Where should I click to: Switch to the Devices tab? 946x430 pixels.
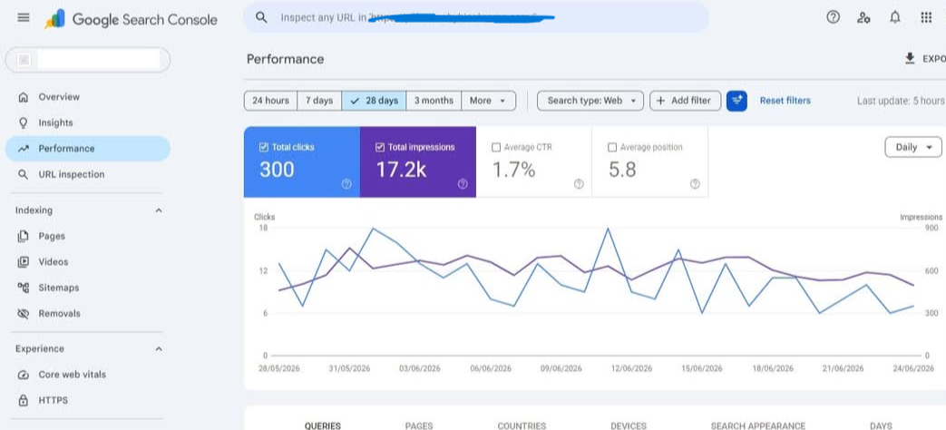(629, 425)
